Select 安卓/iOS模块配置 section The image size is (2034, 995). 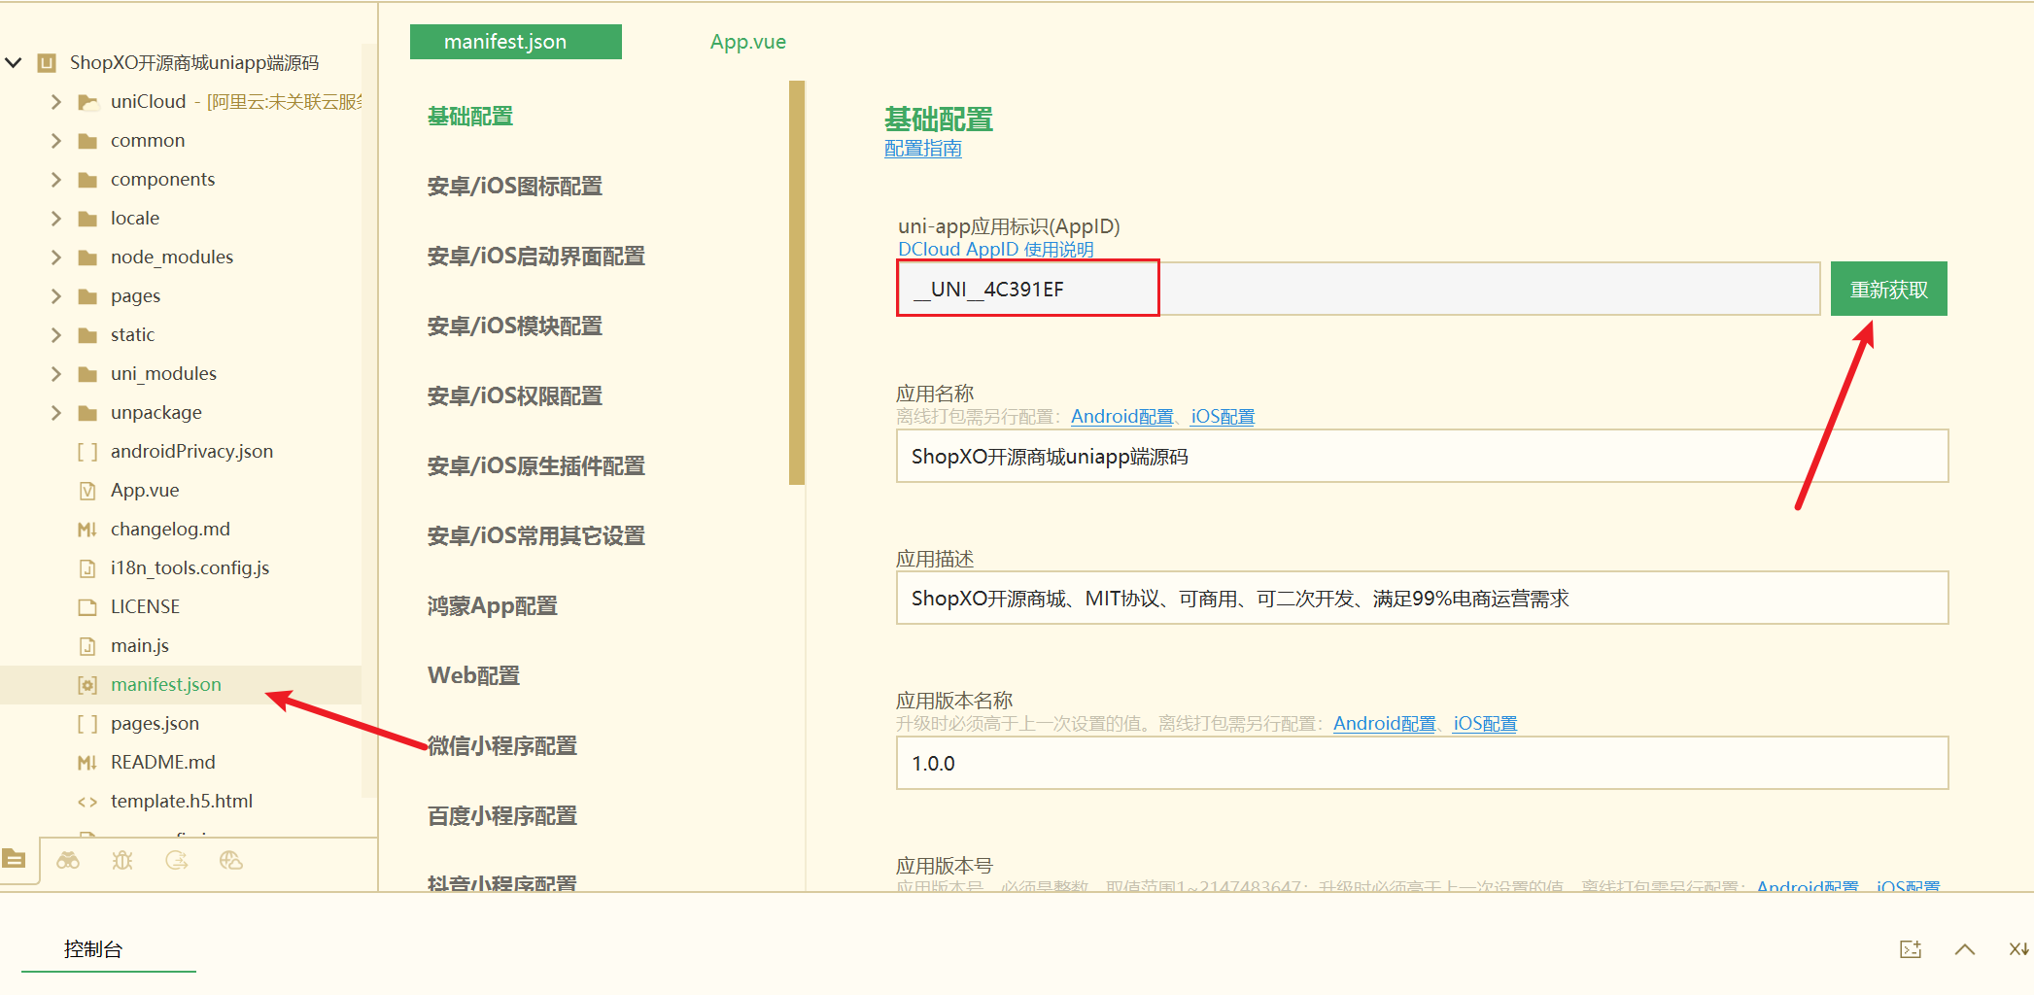tap(515, 326)
